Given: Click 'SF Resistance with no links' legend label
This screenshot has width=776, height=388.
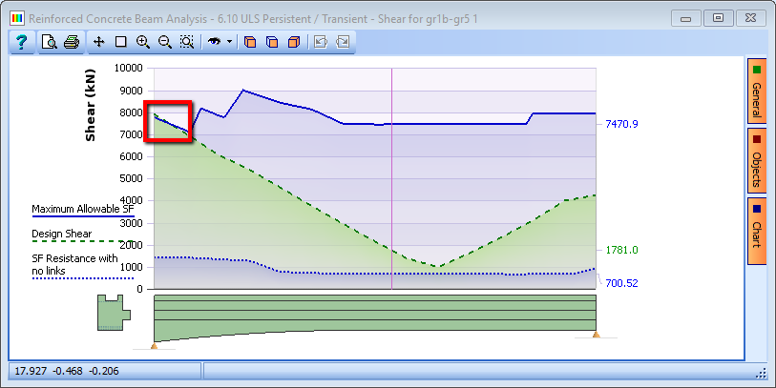Looking at the screenshot, I should click(x=74, y=264).
